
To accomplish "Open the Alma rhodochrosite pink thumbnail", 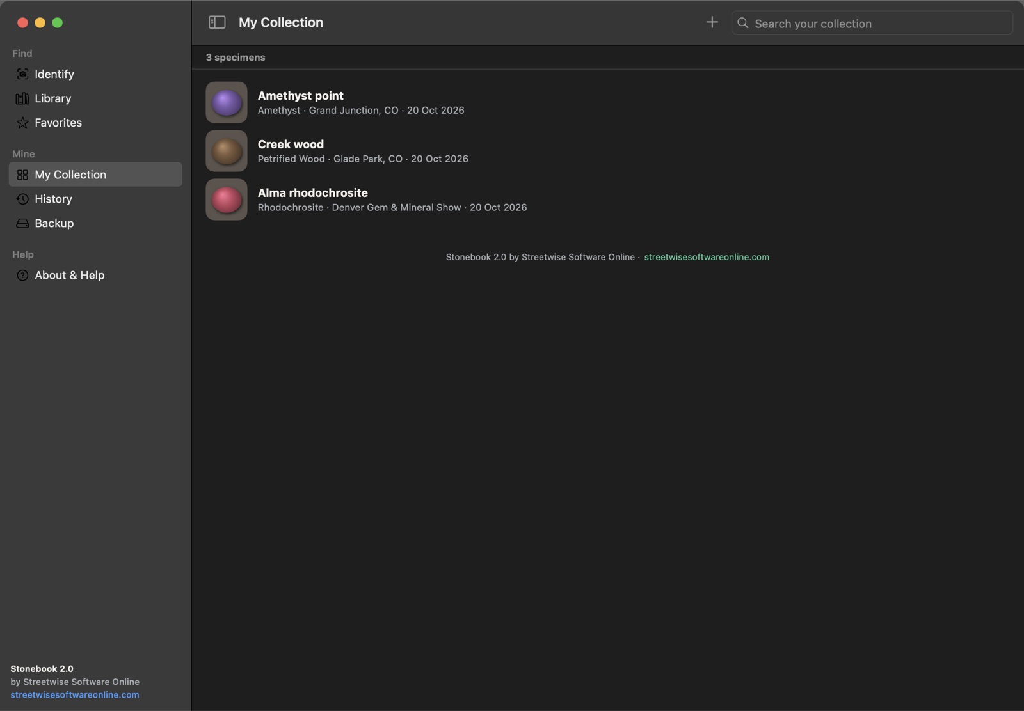I will tap(227, 199).
